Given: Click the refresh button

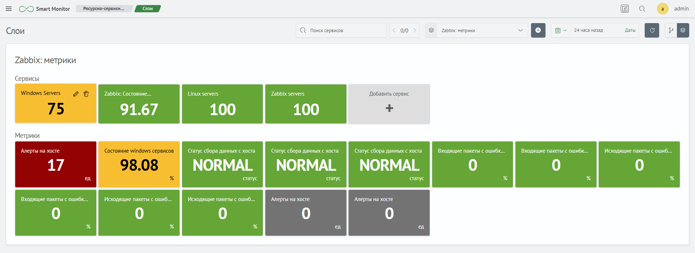Looking at the screenshot, I should (x=652, y=30).
